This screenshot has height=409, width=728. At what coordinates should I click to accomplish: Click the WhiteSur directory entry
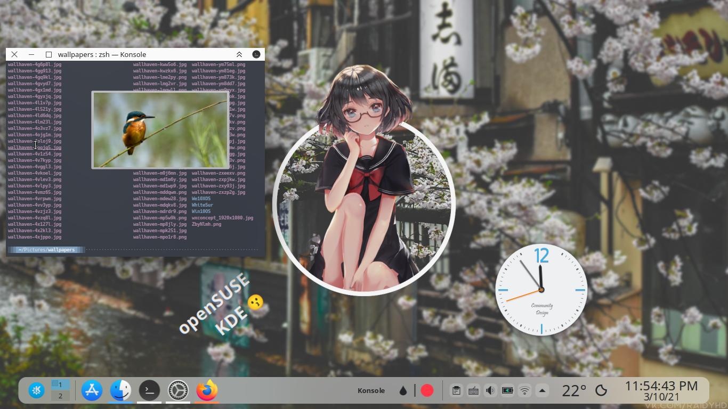tap(203, 205)
